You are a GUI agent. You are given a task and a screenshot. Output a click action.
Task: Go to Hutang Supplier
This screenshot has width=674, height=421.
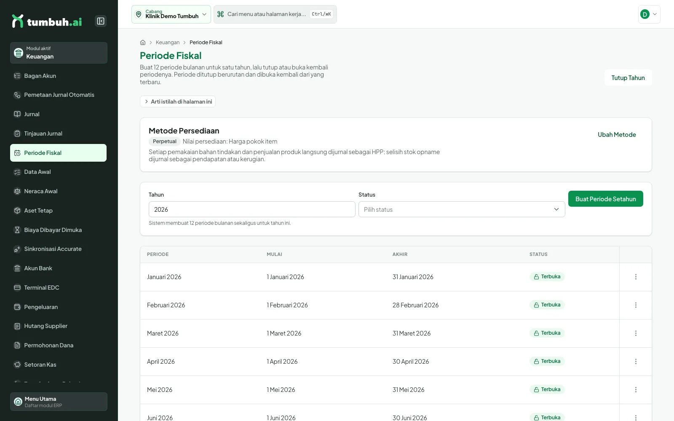coord(59,326)
